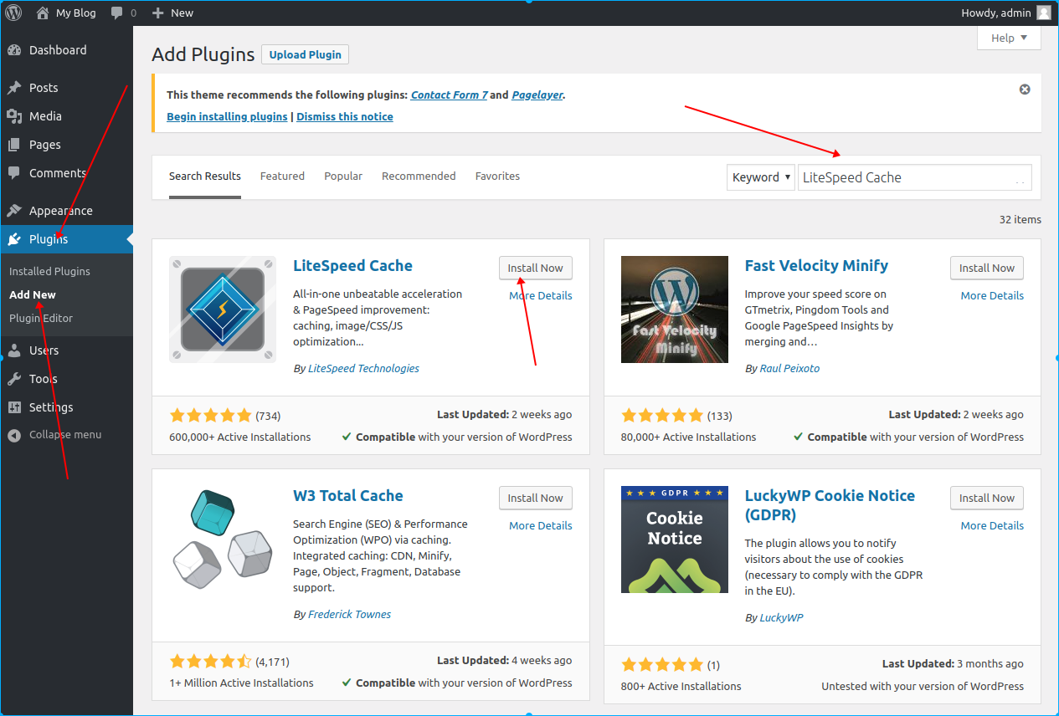Open the Contact Form 7 link
This screenshot has height=716, width=1059.
coord(450,95)
